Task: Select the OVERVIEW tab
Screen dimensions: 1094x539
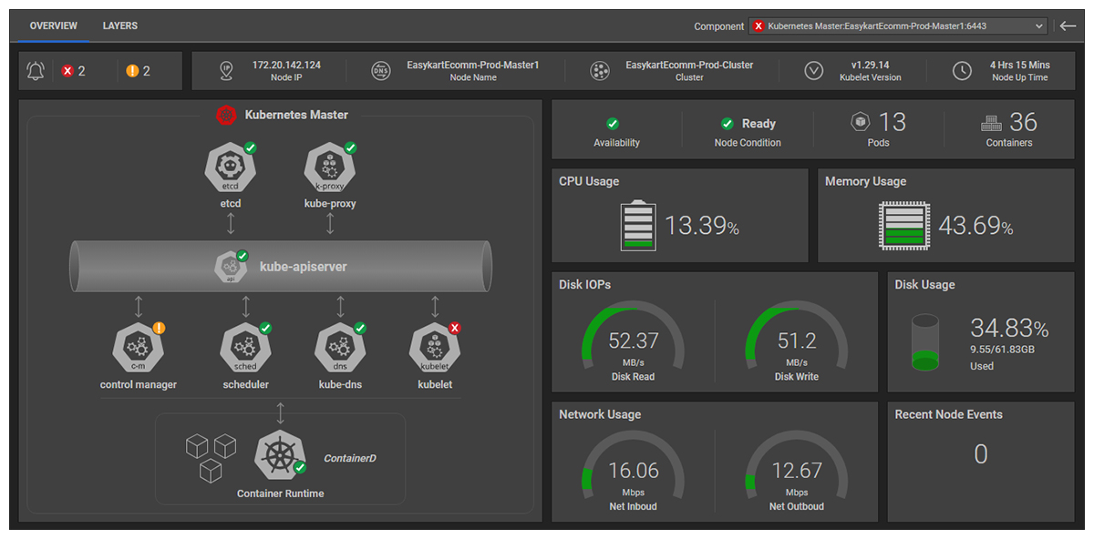Action: coord(53,26)
